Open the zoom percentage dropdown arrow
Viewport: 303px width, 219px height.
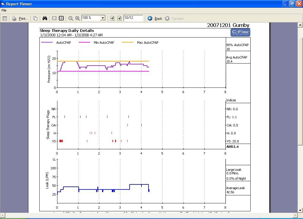[x=103, y=18]
